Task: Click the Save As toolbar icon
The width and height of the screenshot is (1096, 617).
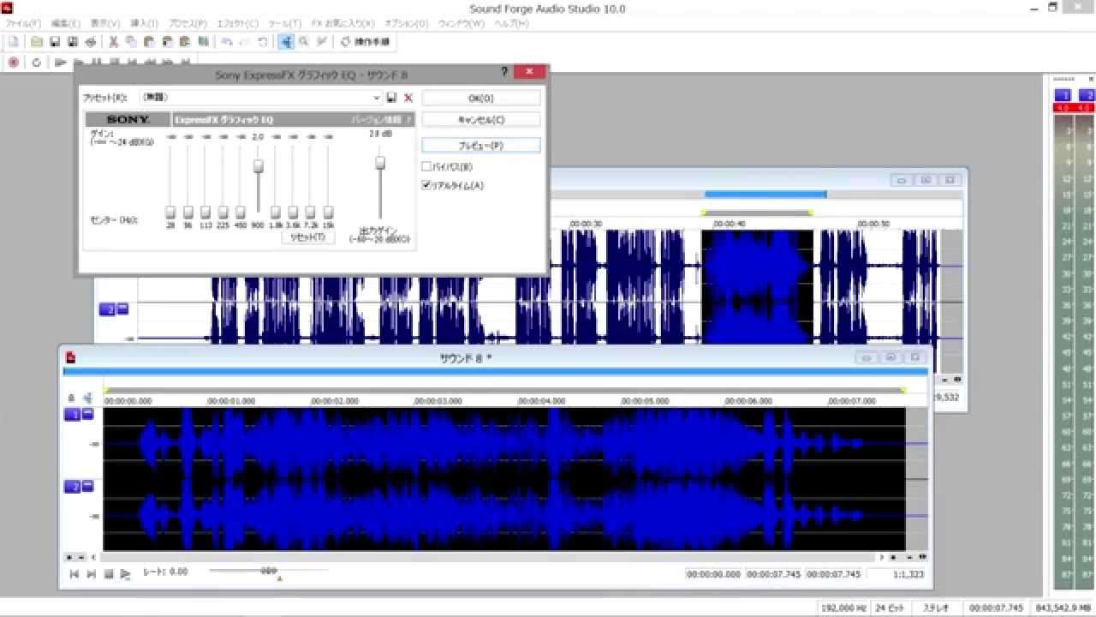Action: coord(73,41)
